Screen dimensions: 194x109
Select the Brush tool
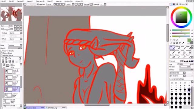point(183,48)
